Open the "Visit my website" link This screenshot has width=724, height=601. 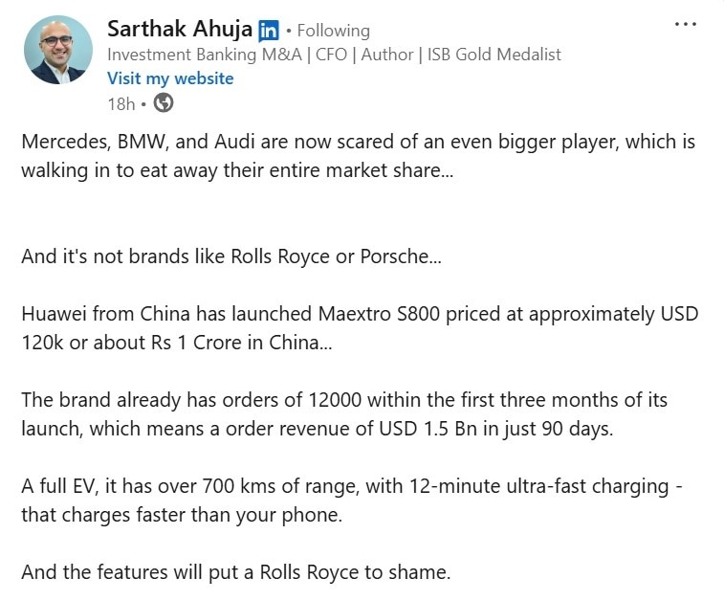coord(170,78)
